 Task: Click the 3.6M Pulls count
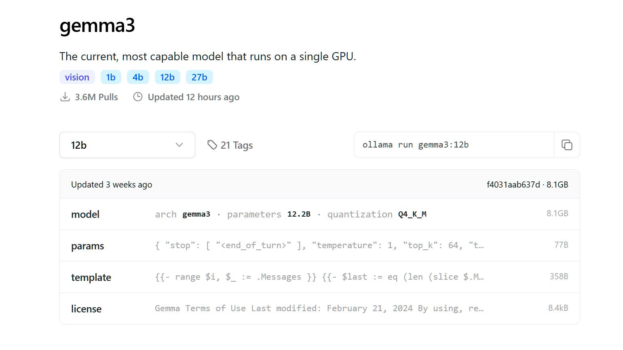pyautogui.click(x=96, y=97)
